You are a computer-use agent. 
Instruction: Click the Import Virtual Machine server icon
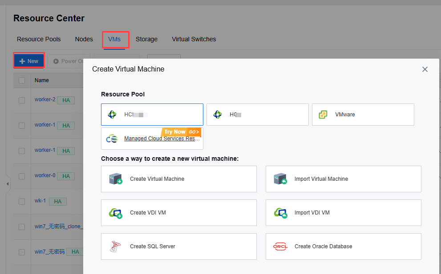[280, 179]
